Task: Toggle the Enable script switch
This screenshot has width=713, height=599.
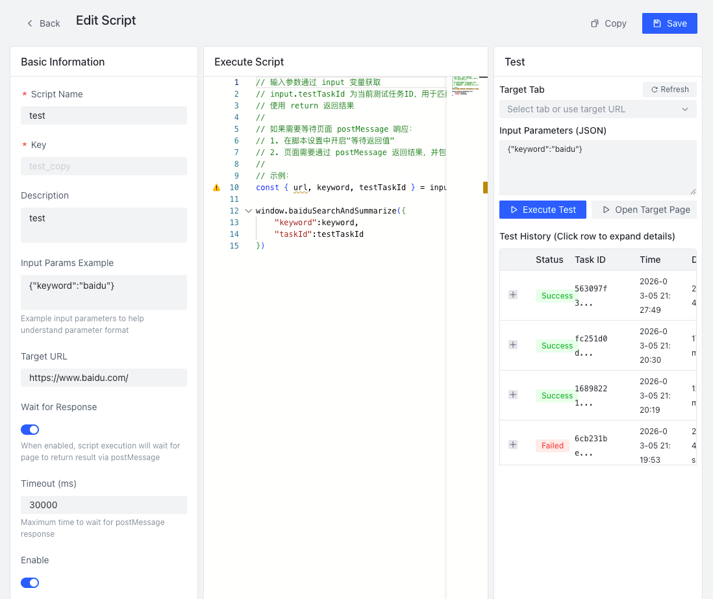Action: pyautogui.click(x=30, y=583)
